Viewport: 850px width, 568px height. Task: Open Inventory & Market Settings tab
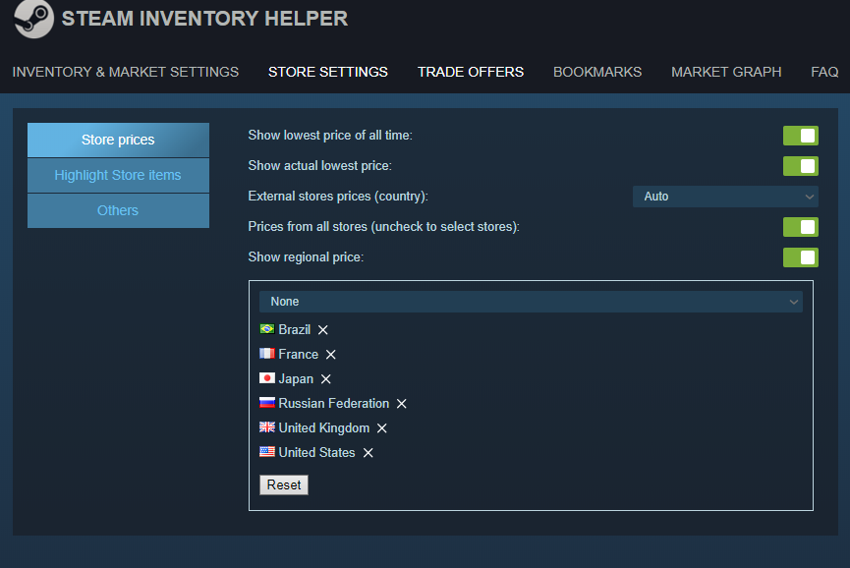[125, 72]
